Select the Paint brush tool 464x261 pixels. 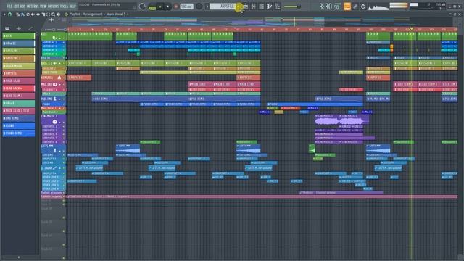(22, 14)
